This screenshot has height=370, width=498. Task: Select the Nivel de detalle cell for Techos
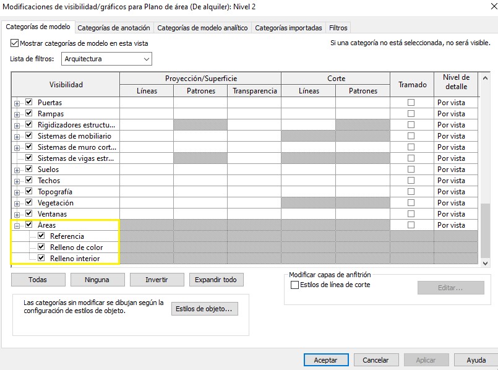[457, 181]
